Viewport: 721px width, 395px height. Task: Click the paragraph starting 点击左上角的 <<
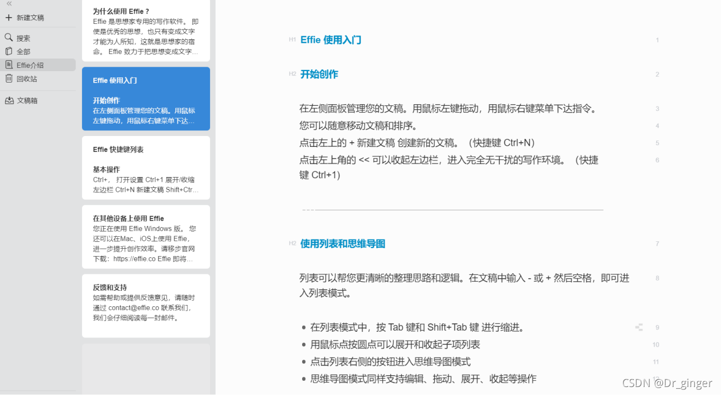point(449,167)
